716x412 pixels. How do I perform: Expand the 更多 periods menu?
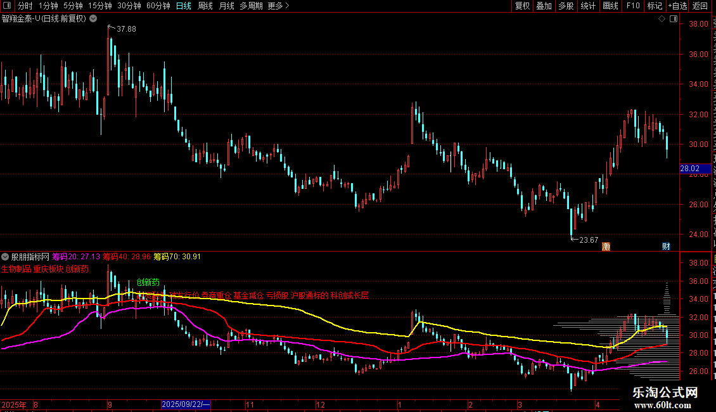pyautogui.click(x=279, y=6)
